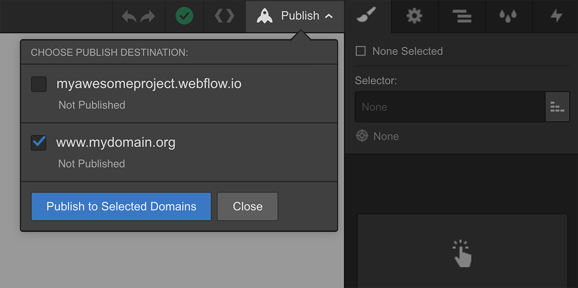The height and width of the screenshot is (288, 578).
Task: Collapse the Publish dropdown chevron
Action: [x=329, y=17]
